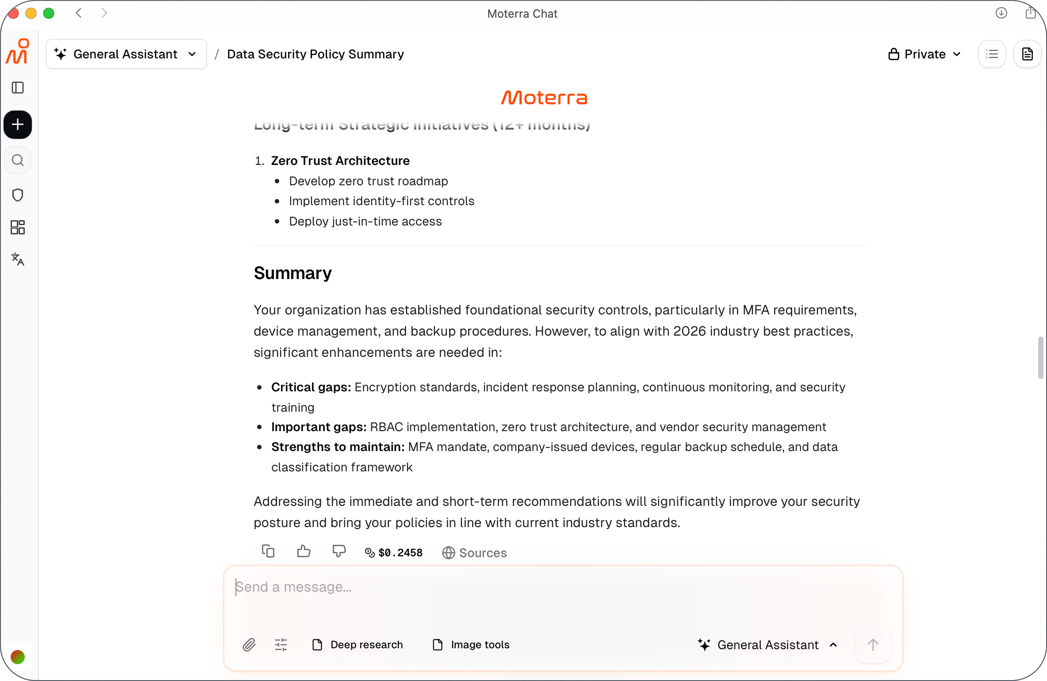Viewport: 1047px width, 681px height.
Task: Open the translate tool icon
Action: click(18, 259)
